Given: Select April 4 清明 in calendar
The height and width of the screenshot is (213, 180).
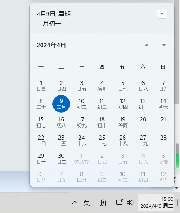Looking at the screenshot, I should [x=102, y=86].
